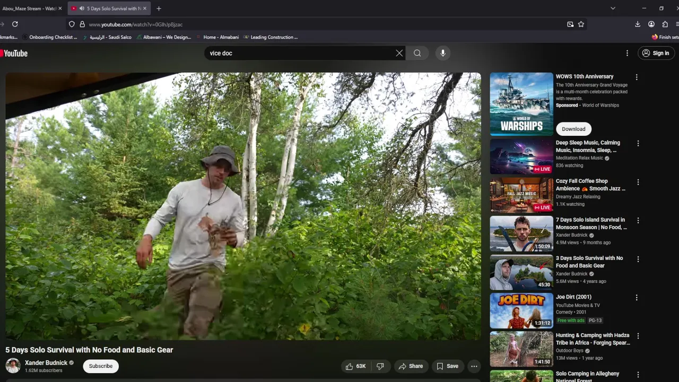Open 7 Days Solo Island Survival thumbnail
The image size is (679, 382).
point(521,233)
